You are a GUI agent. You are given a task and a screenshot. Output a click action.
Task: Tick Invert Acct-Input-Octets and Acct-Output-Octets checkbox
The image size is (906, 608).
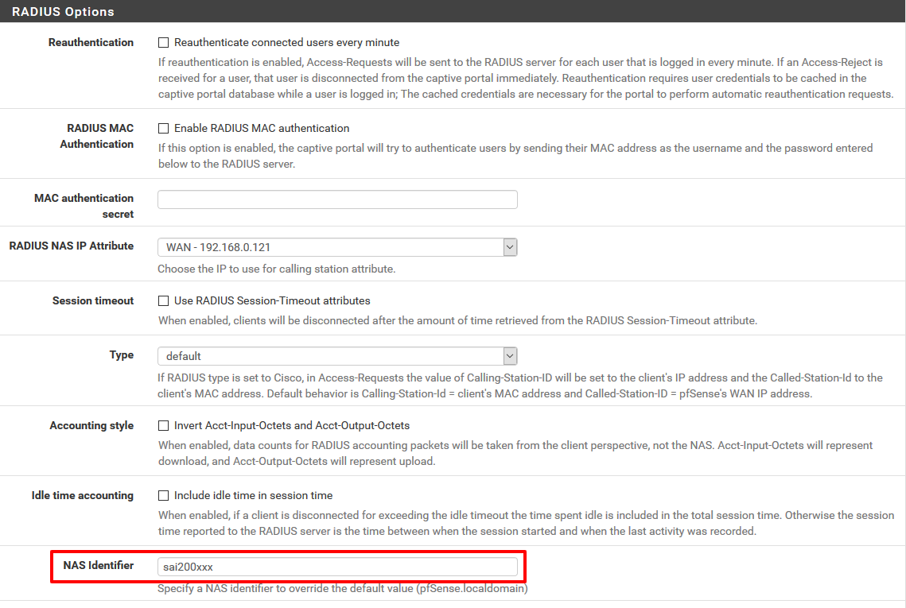point(164,426)
